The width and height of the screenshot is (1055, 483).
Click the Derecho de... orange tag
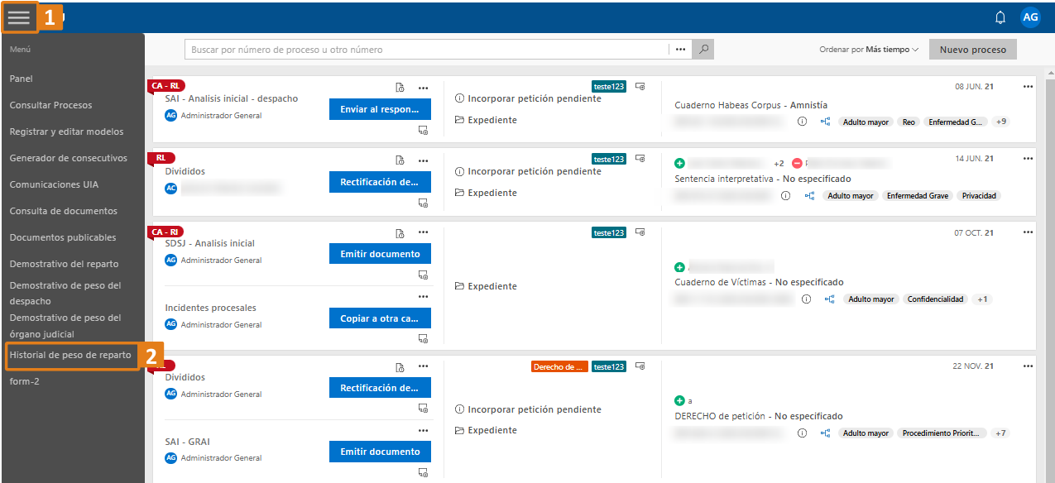pyautogui.click(x=559, y=366)
